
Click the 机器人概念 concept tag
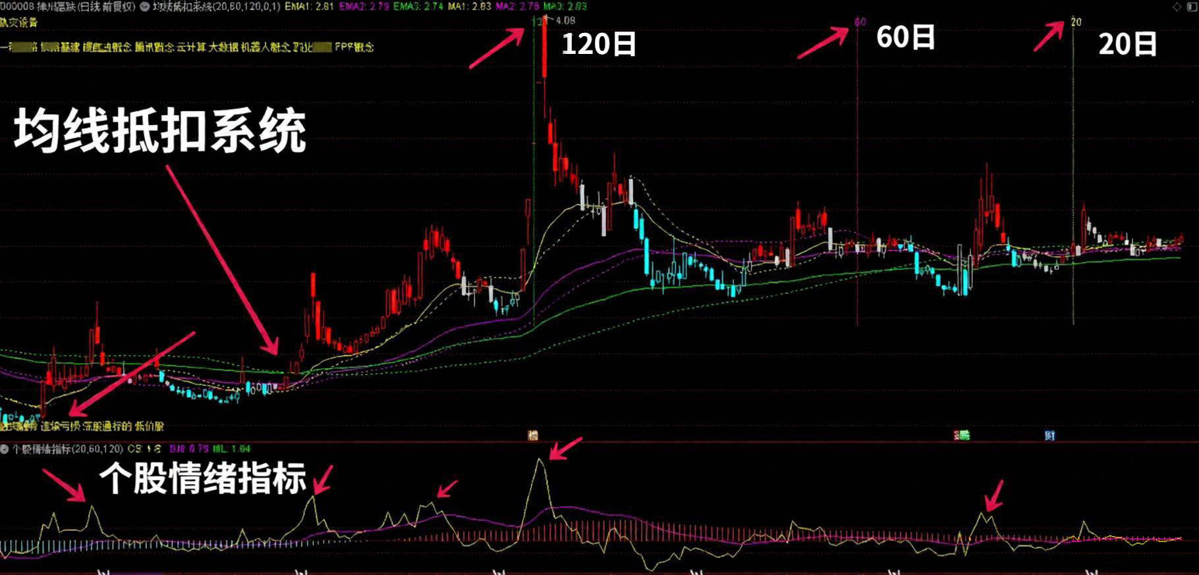[x=265, y=47]
